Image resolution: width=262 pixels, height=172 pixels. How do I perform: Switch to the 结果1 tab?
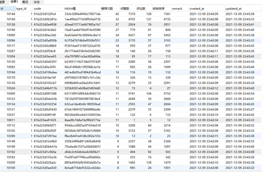tap(14, 2)
